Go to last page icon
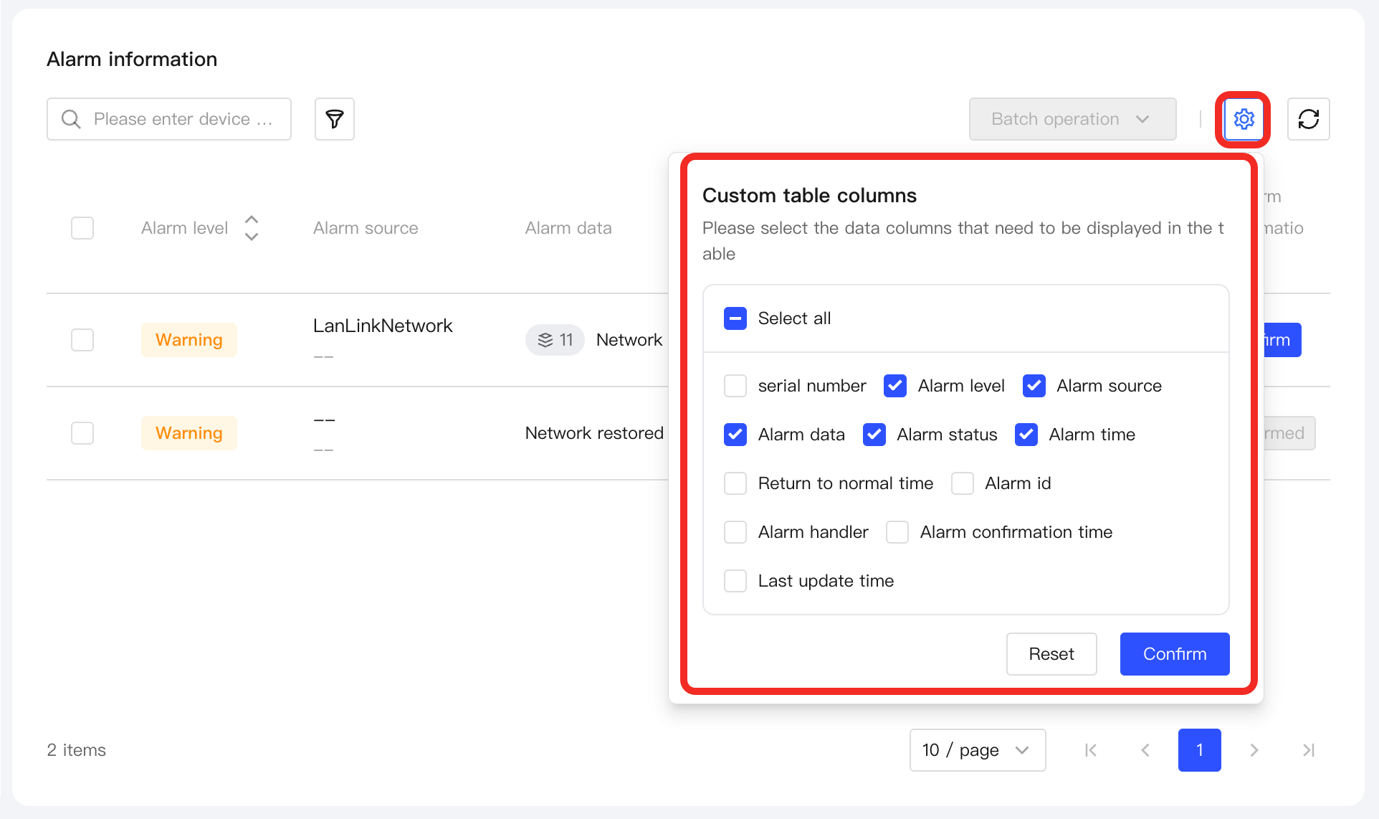Screen dimensions: 1379x819 [x=1309, y=750]
